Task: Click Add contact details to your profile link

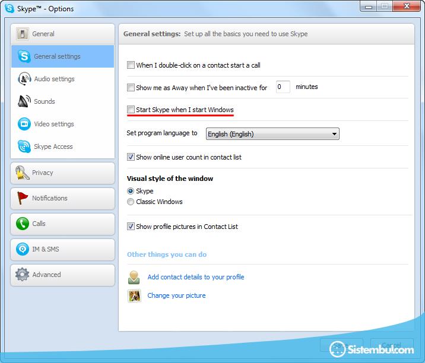Action: click(x=196, y=277)
